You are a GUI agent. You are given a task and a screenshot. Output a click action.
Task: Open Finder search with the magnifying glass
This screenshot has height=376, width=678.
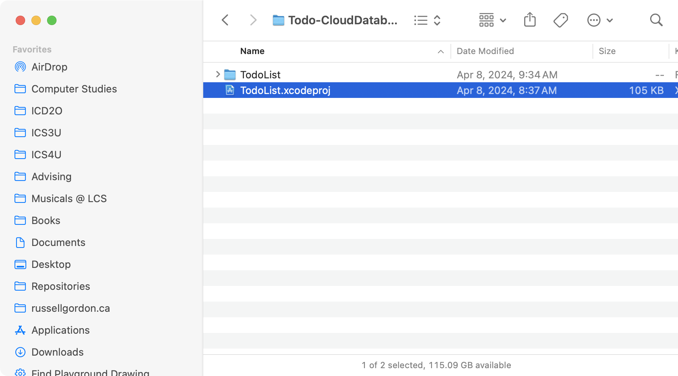pyautogui.click(x=656, y=20)
